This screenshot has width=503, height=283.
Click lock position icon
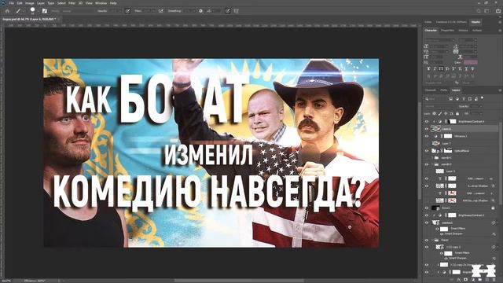(x=446, y=113)
